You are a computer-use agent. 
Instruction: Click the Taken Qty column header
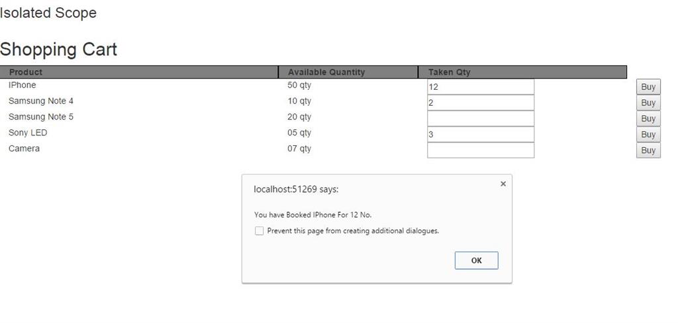click(450, 72)
